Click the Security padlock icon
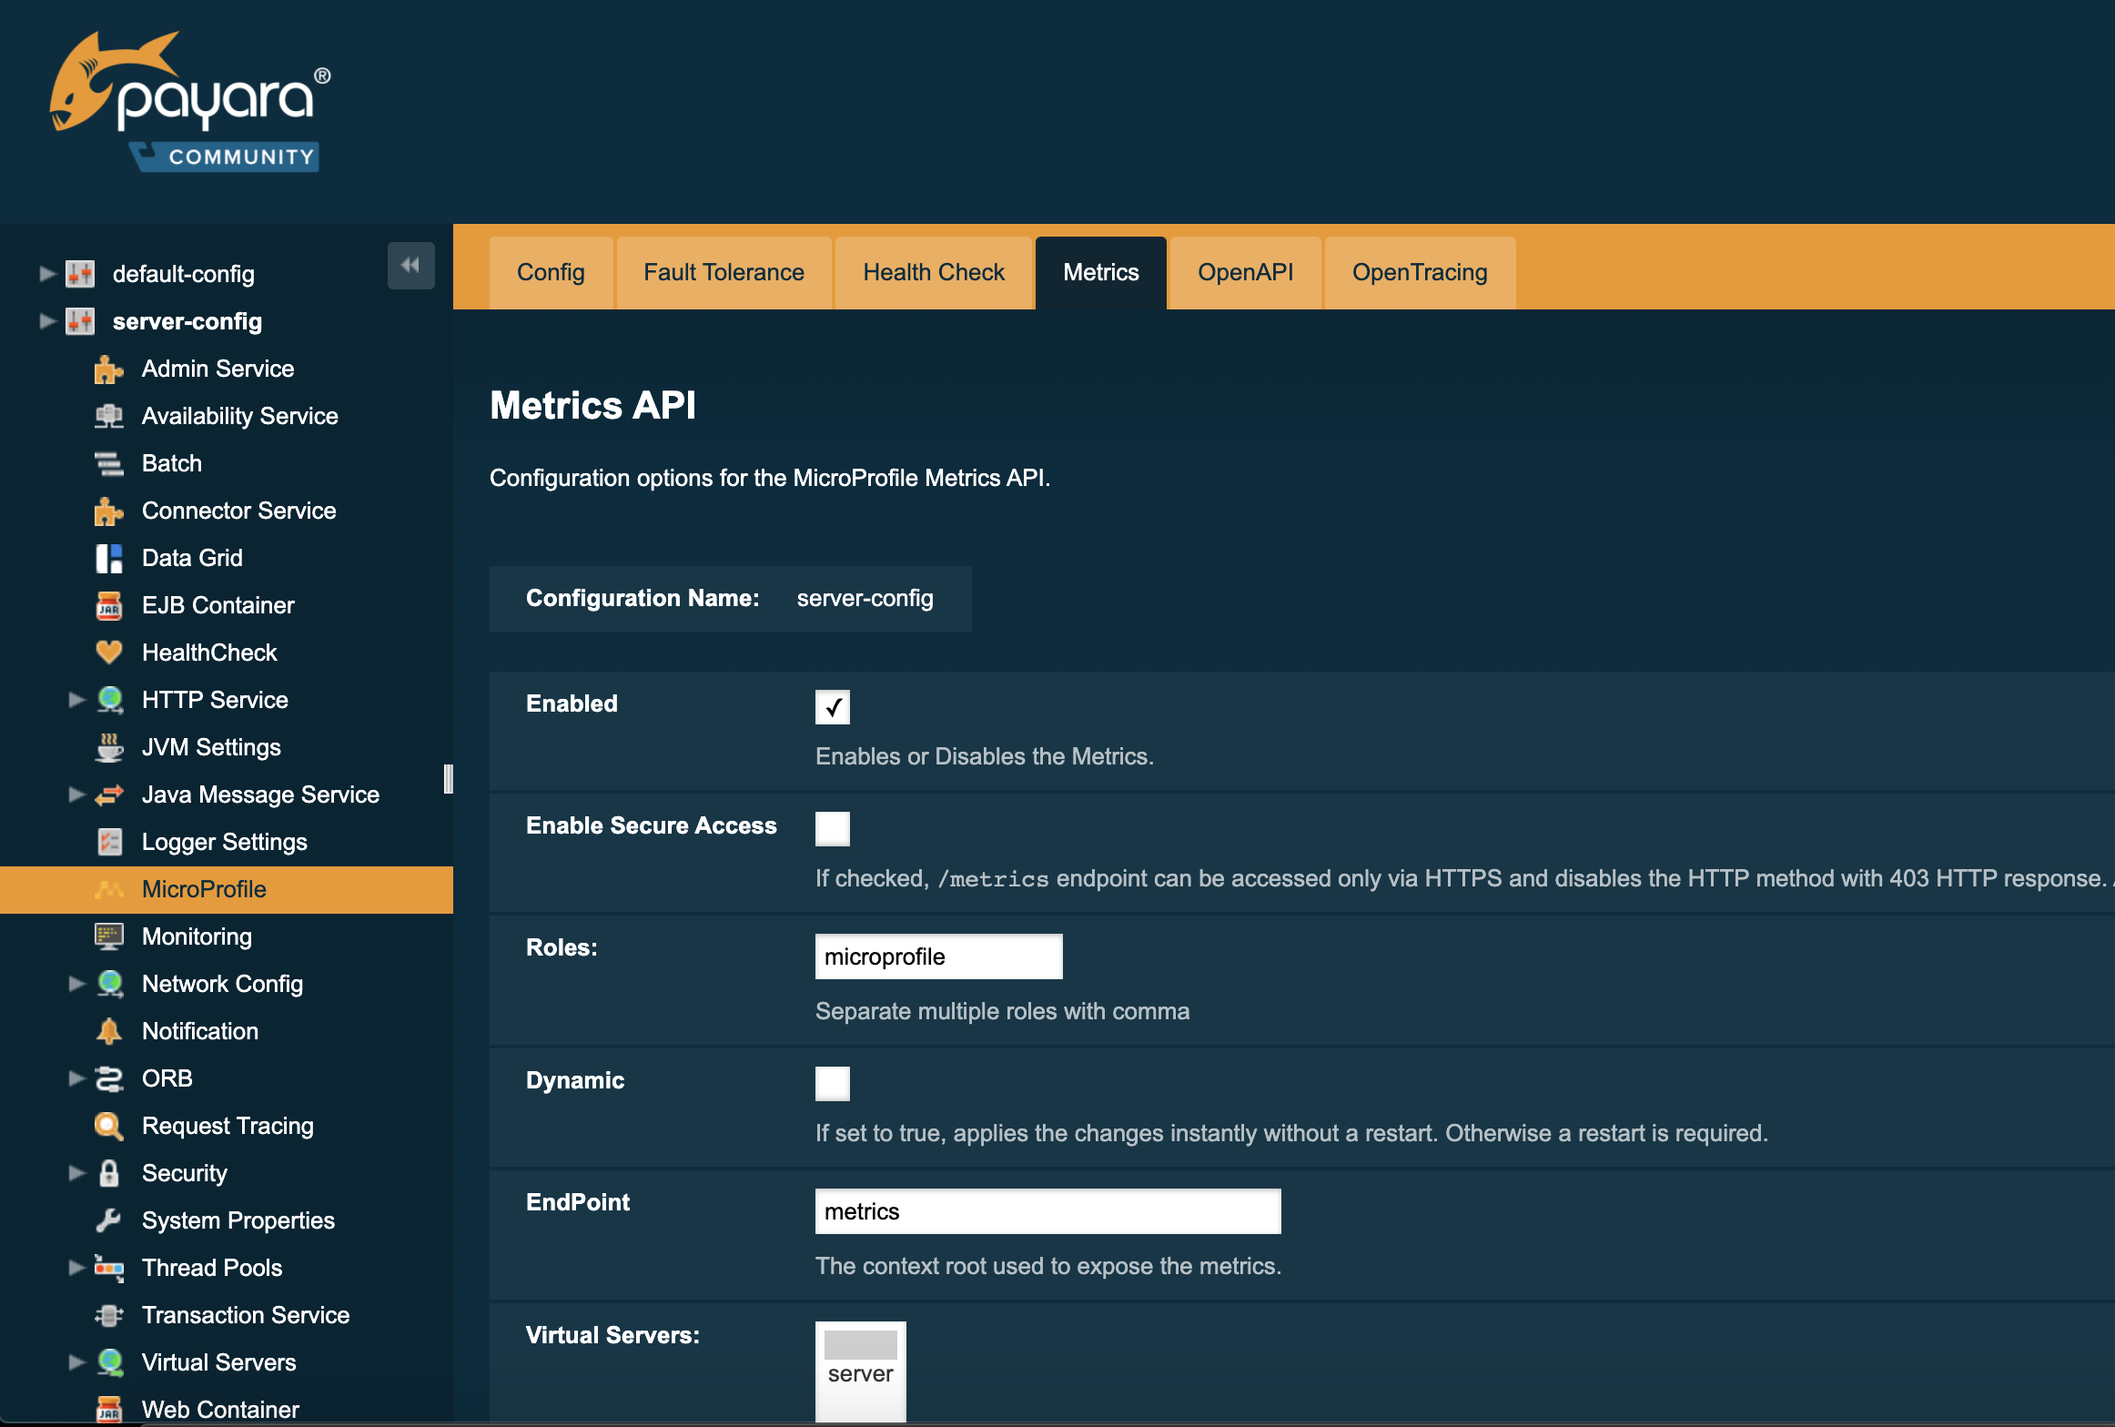 tap(109, 1173)
